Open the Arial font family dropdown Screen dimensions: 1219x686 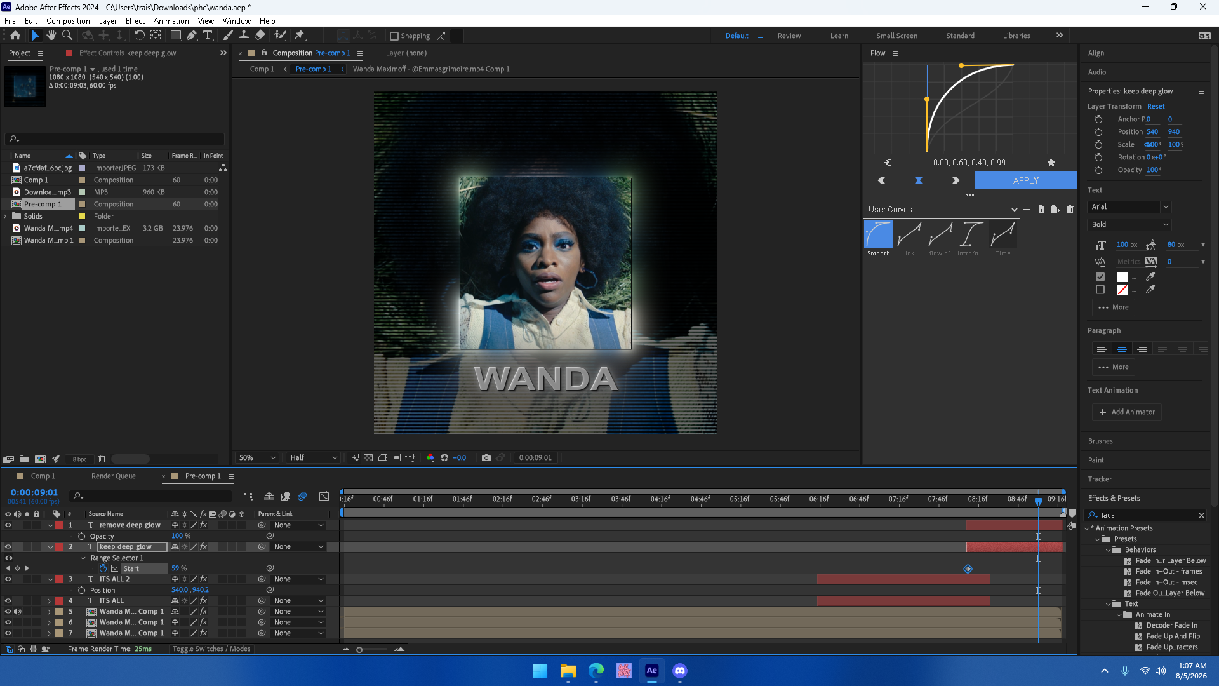(x=1129, y=207)
